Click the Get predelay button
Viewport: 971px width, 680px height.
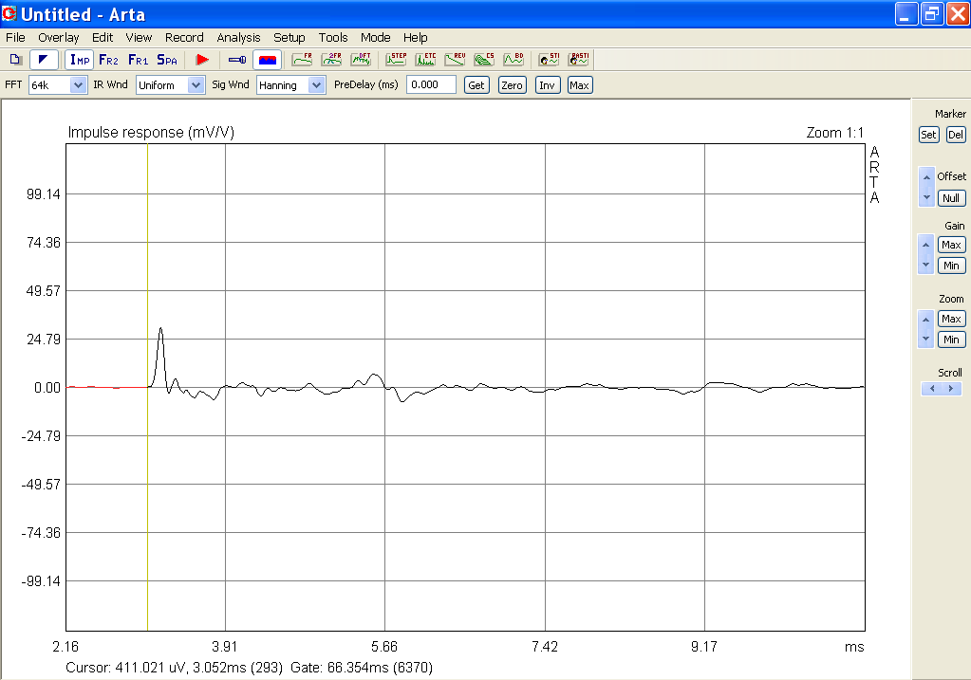[476, 84]
